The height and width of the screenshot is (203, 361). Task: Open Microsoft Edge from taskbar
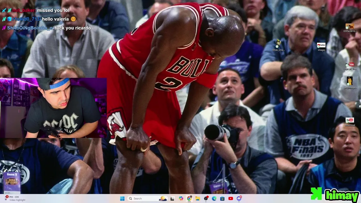click(214, 198)
